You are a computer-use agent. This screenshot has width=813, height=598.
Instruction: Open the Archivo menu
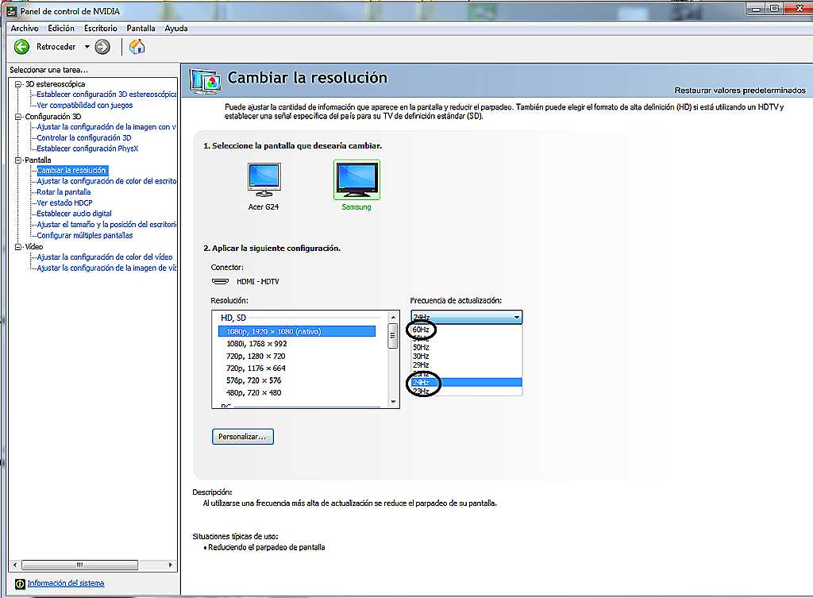[25, 29]
